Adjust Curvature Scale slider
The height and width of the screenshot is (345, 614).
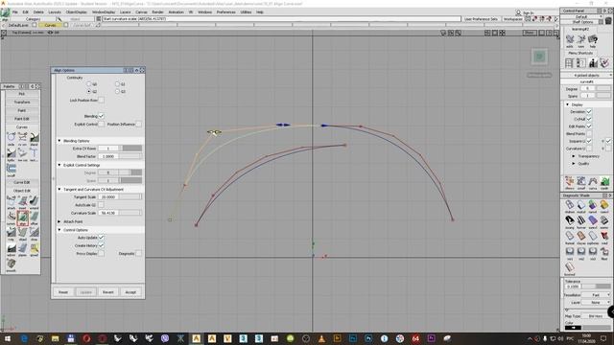click(x=130, y=213)
